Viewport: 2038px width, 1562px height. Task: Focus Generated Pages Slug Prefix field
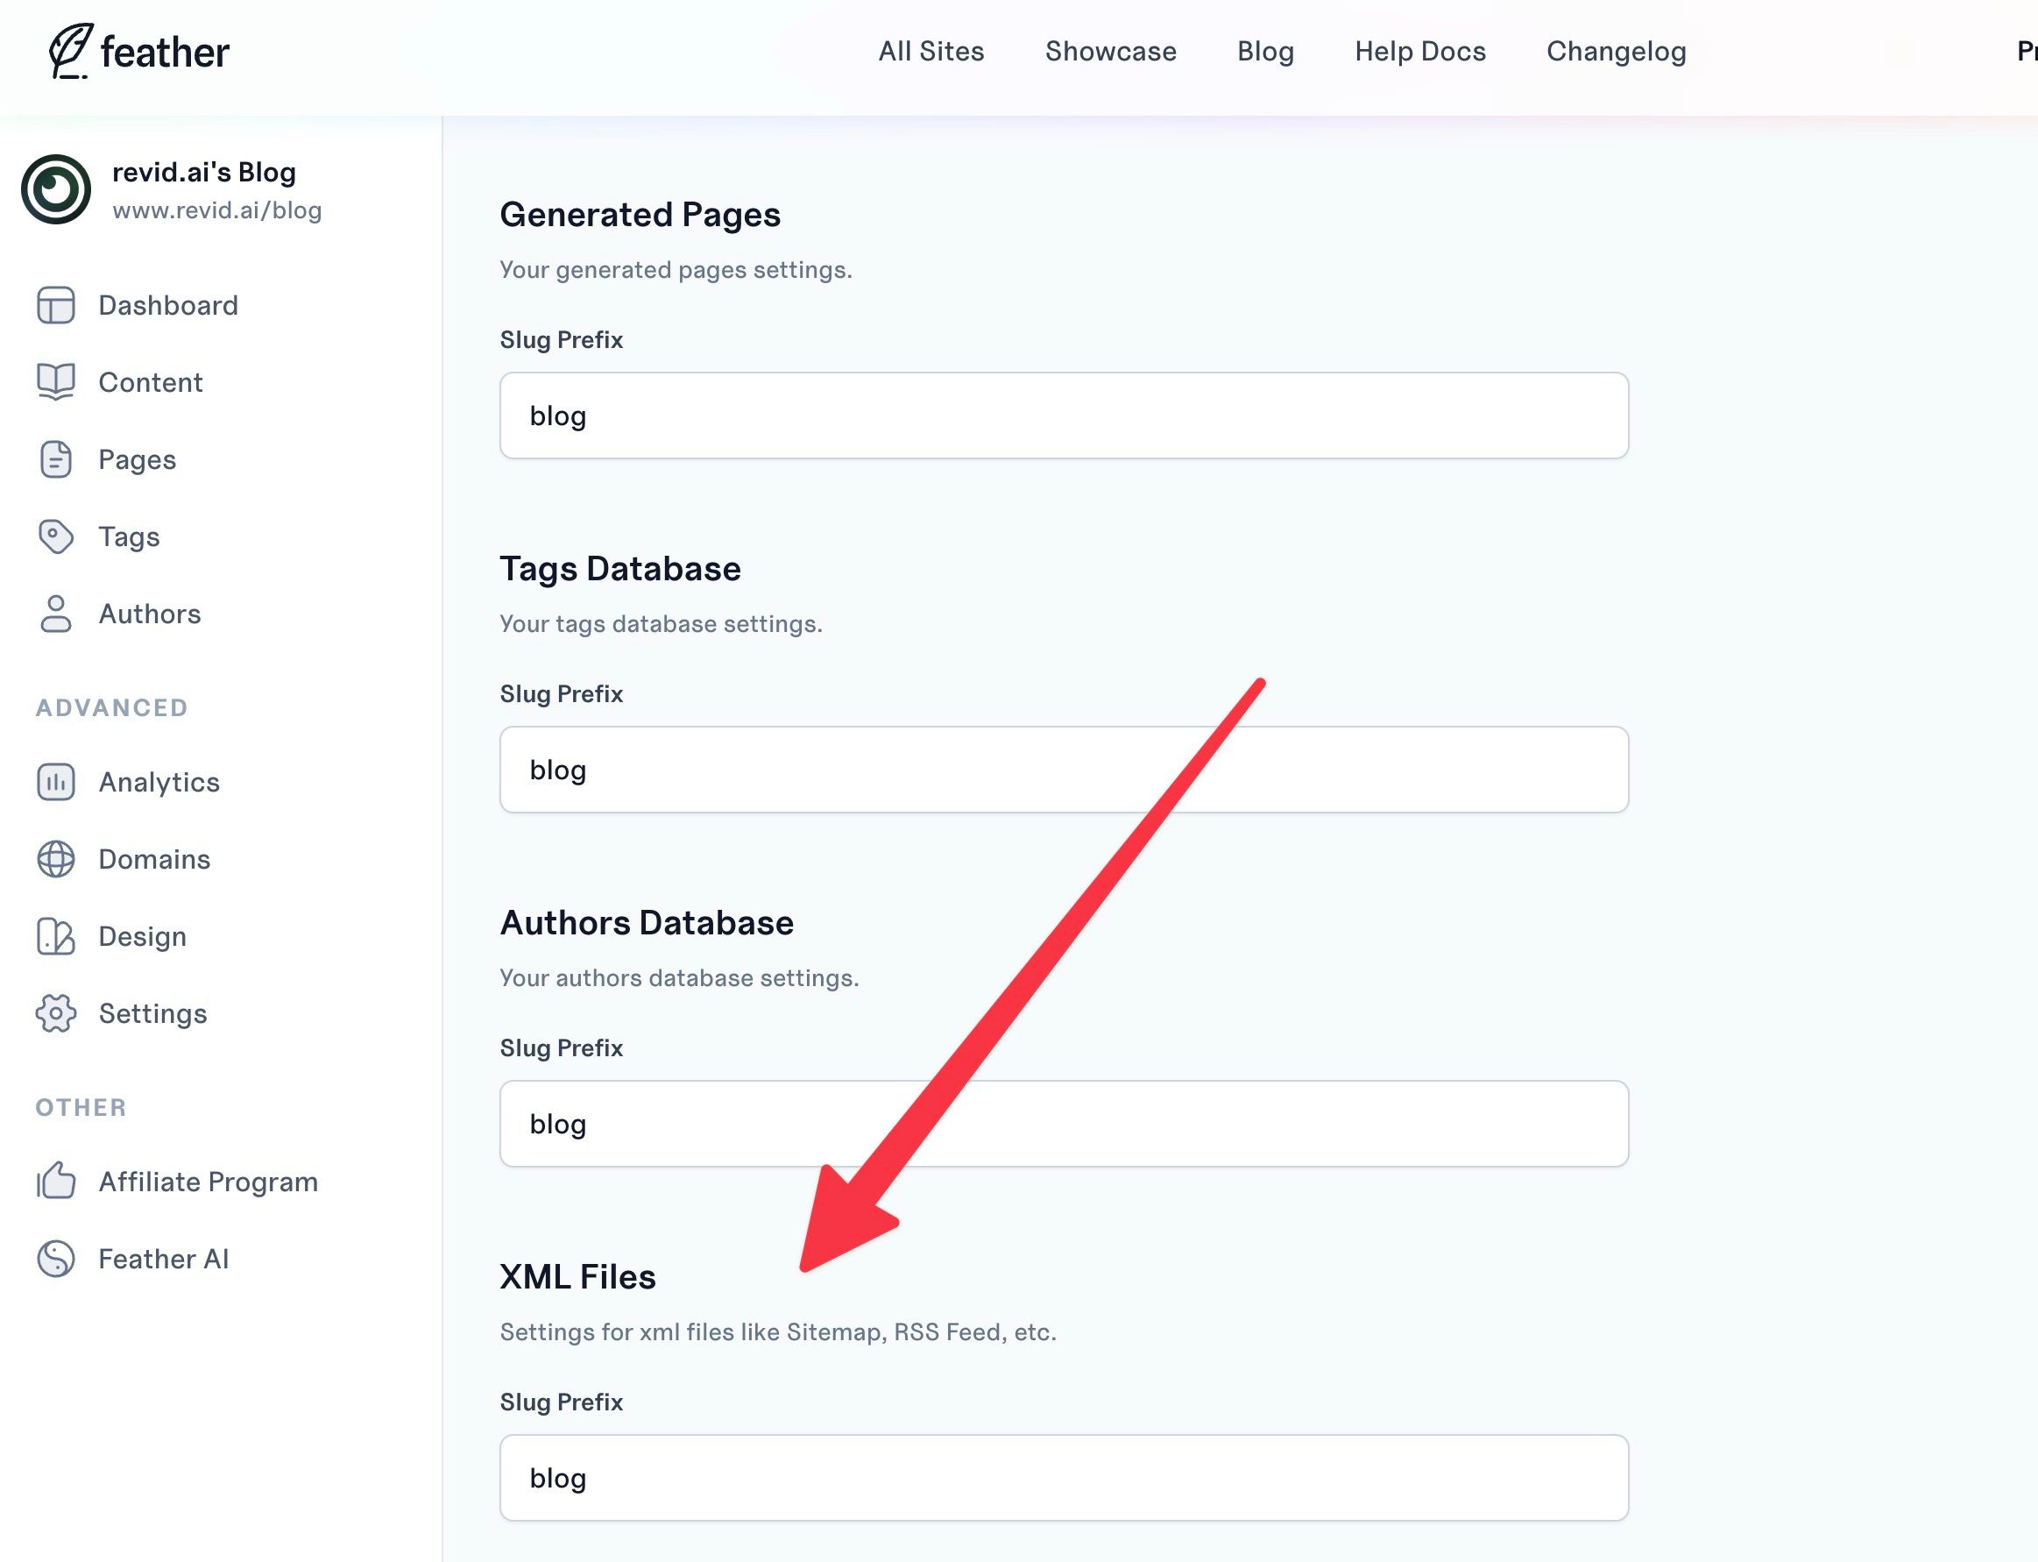coord(1063,415)
